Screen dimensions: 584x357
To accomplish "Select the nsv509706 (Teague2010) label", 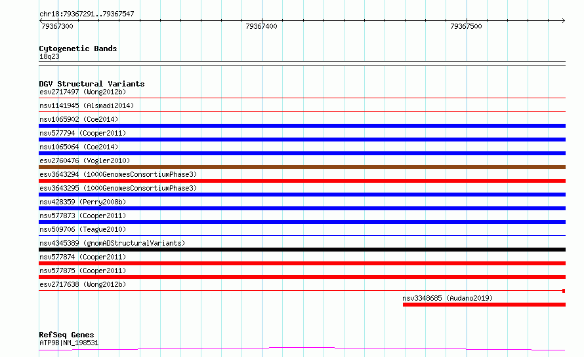I will [x=83, y=229].
